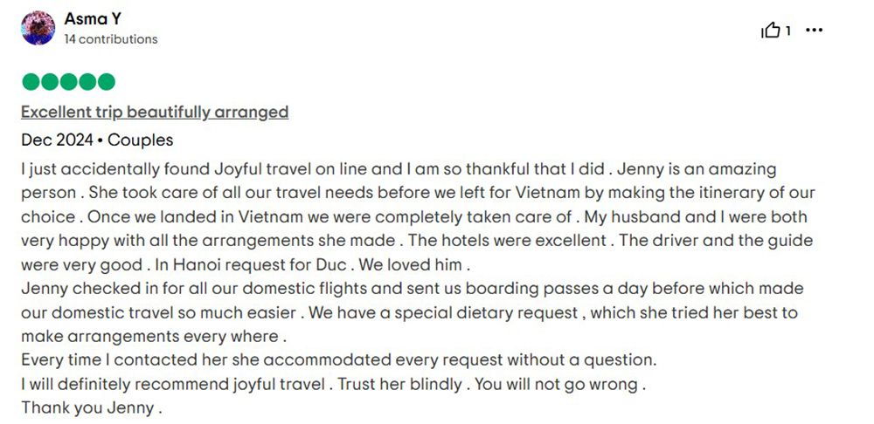Open the Asma Y profile name
874x424 pixels.
(x=93, y=19)
